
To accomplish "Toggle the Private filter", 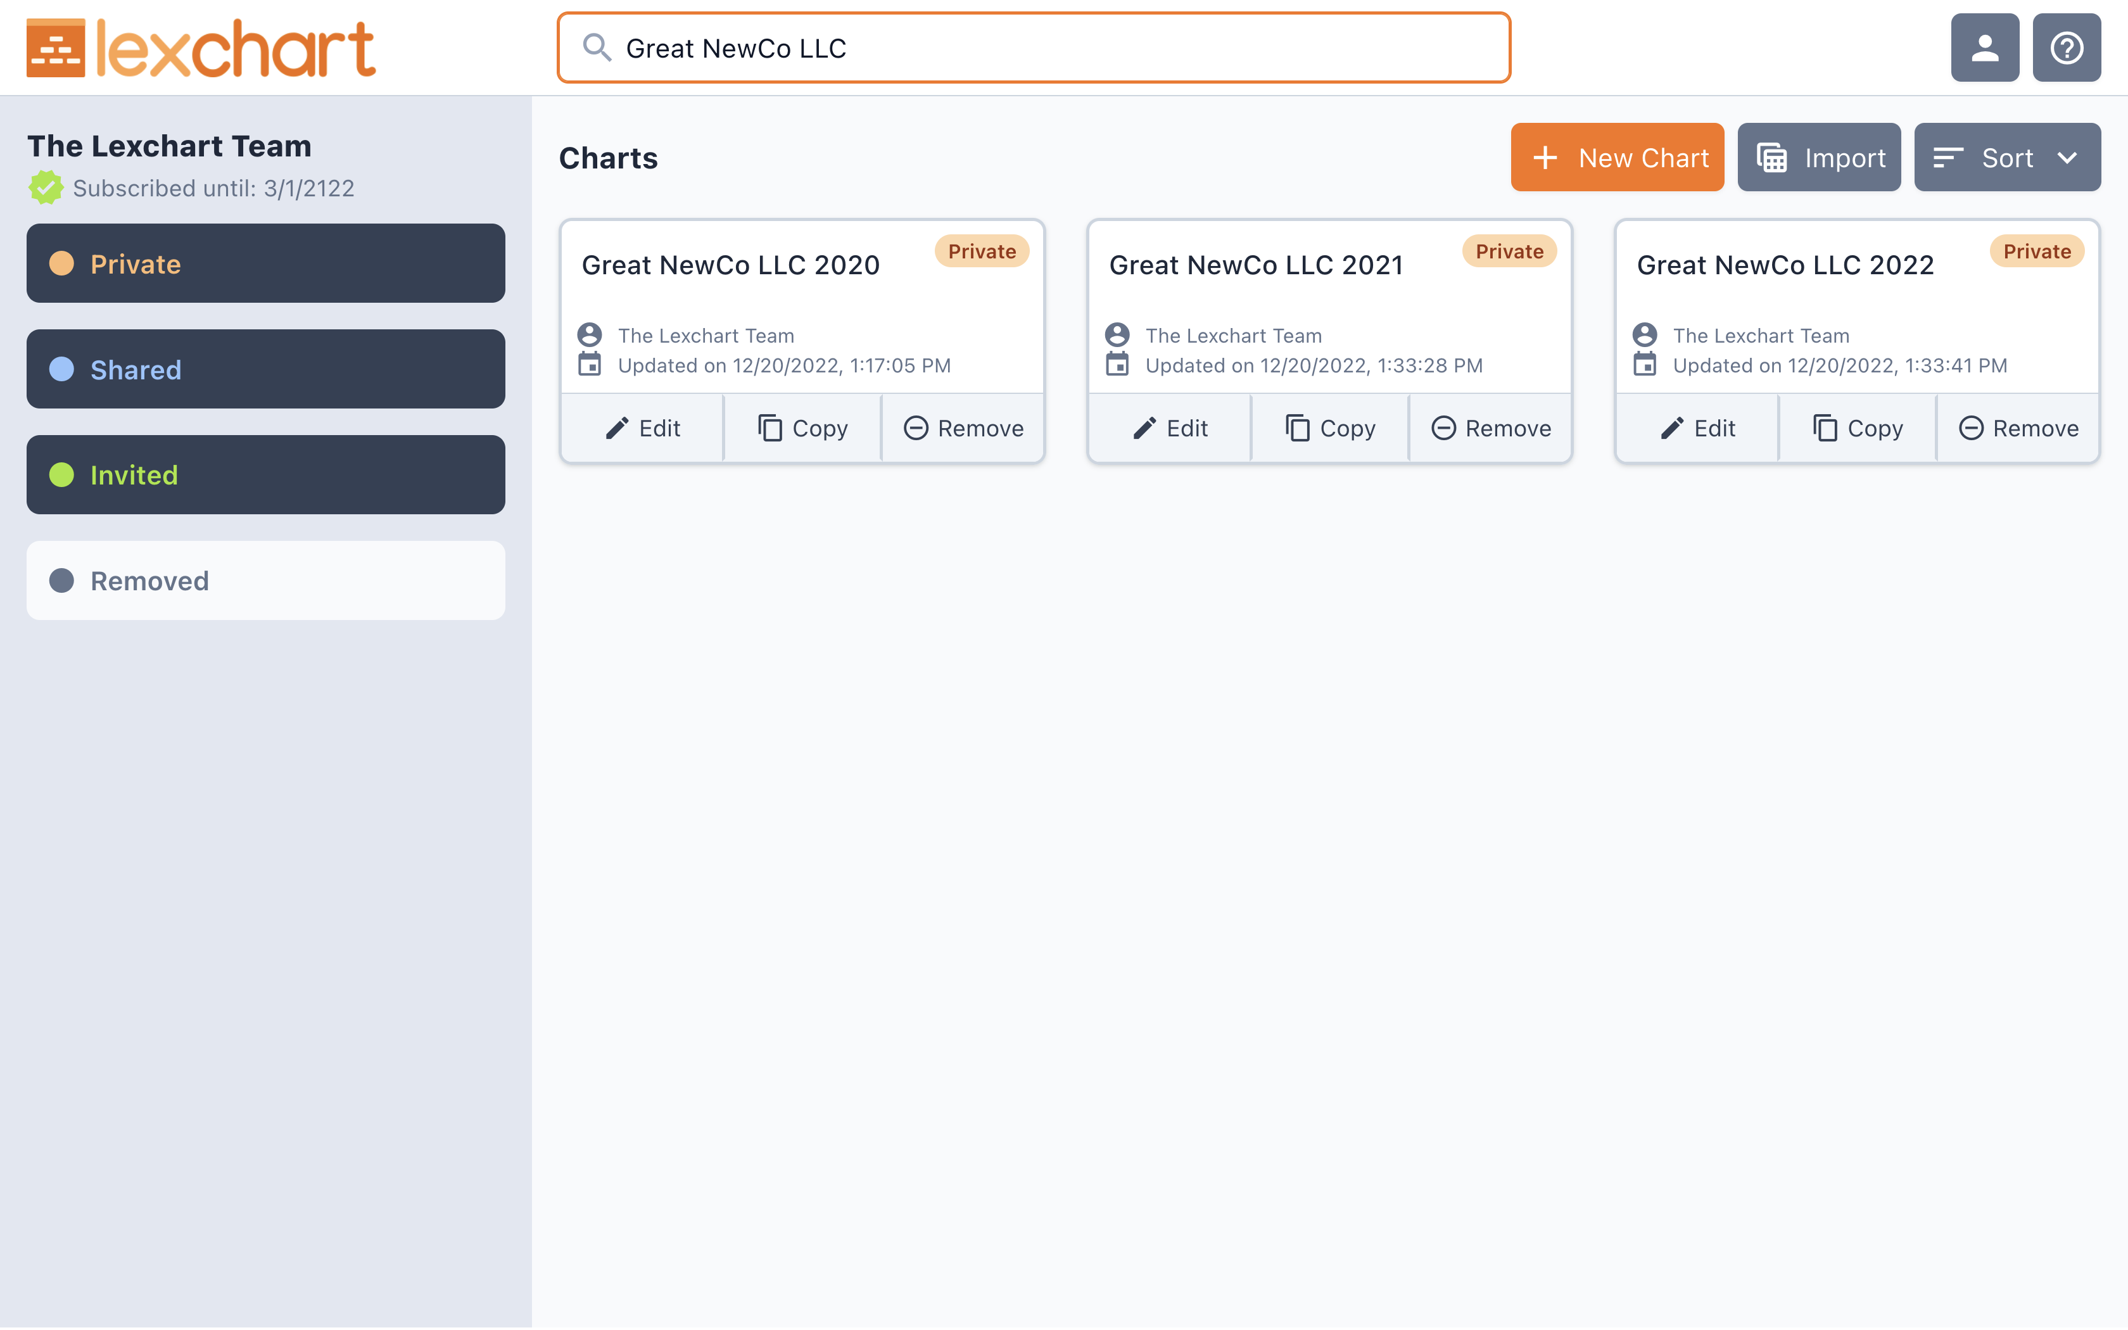I will pyautogui.click(x=265, y=263).
